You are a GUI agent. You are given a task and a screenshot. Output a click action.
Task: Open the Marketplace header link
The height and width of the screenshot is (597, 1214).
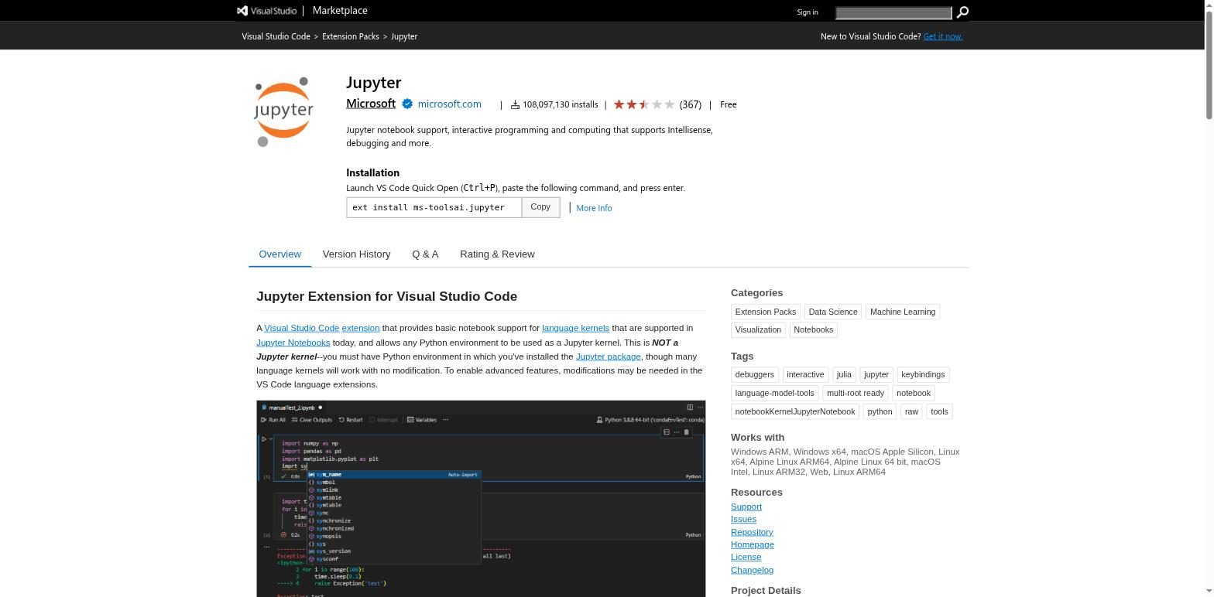pyautogui.click(x=340, y=11)
